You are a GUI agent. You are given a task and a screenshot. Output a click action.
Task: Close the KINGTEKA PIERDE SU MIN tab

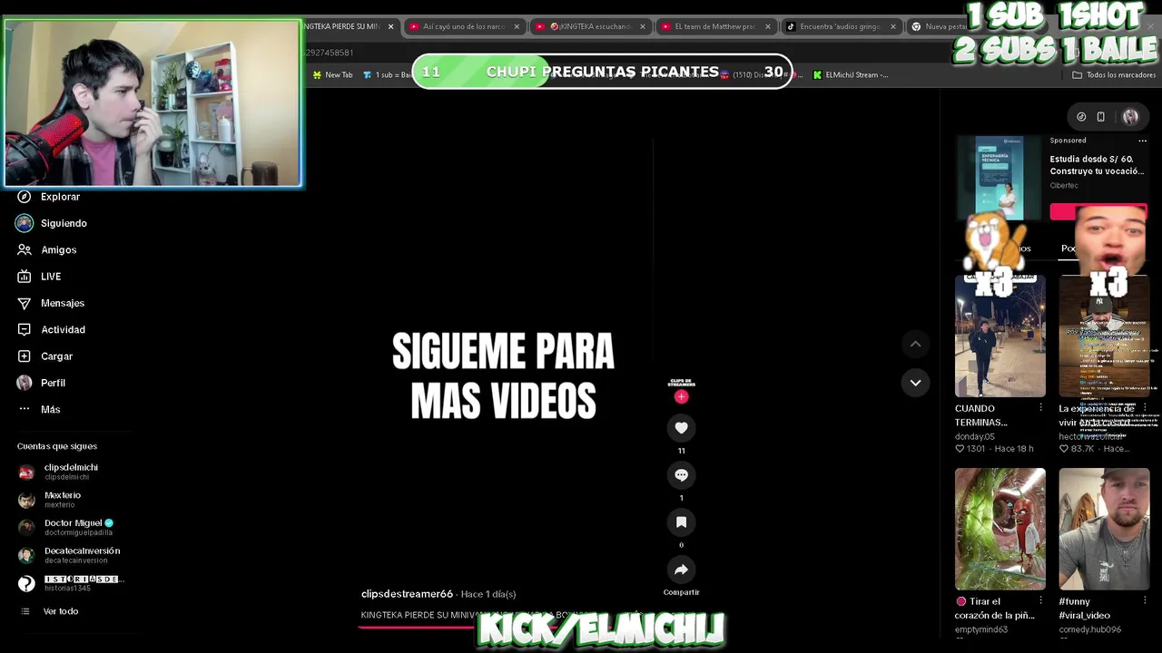point(391,26)
